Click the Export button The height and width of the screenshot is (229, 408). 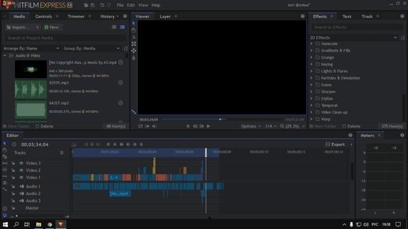pyautogui.click(x=335, y=144)
